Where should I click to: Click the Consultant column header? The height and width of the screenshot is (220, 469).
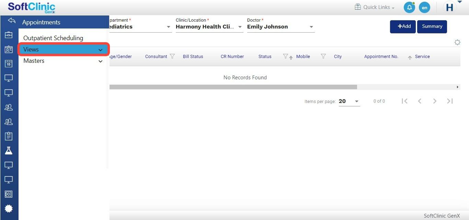coord(156,56)
